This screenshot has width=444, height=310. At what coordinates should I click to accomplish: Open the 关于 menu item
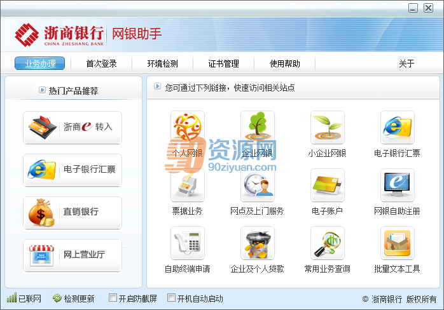(406, 64)
